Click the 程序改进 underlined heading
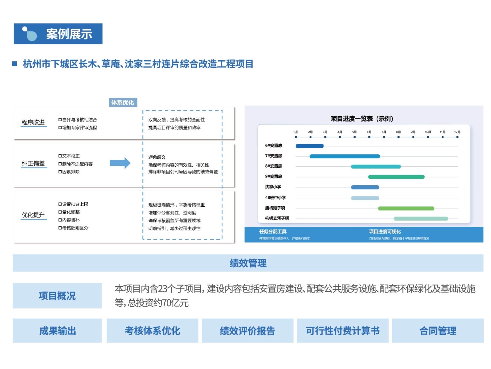The height and width of the screenshot is (369, 491). click(33, 122)
